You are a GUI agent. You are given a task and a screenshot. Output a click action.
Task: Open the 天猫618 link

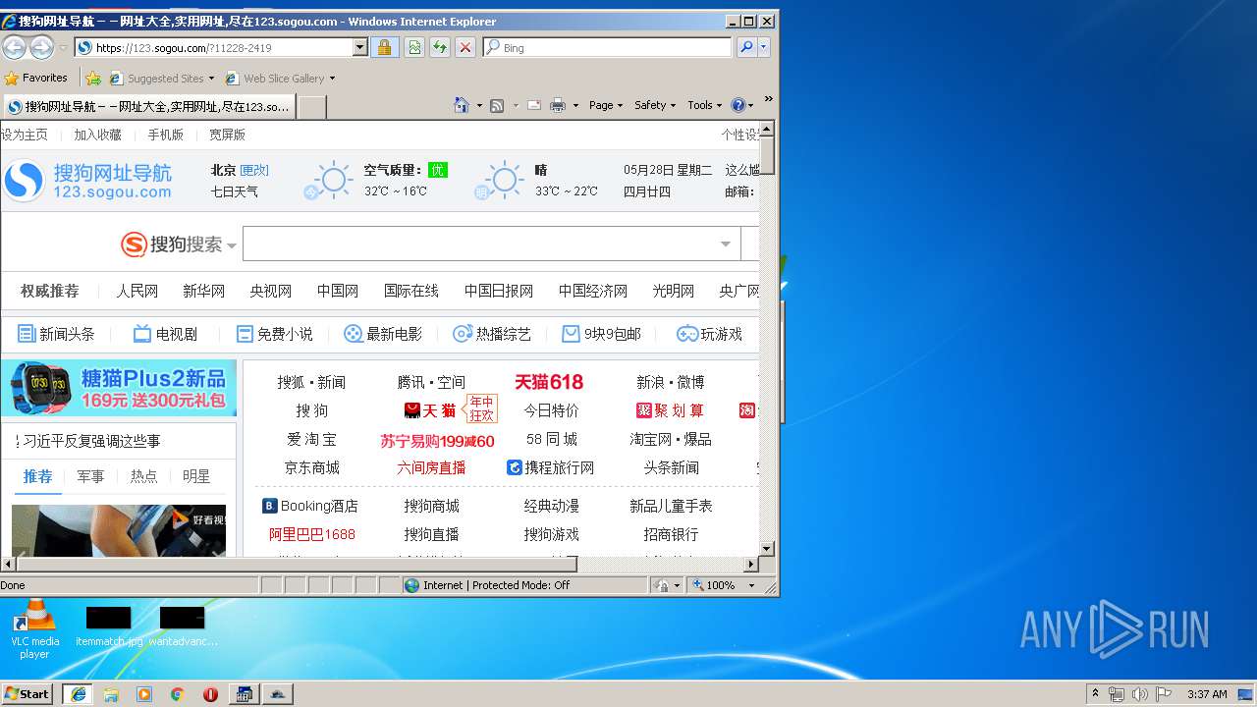(x=549, y=382)
